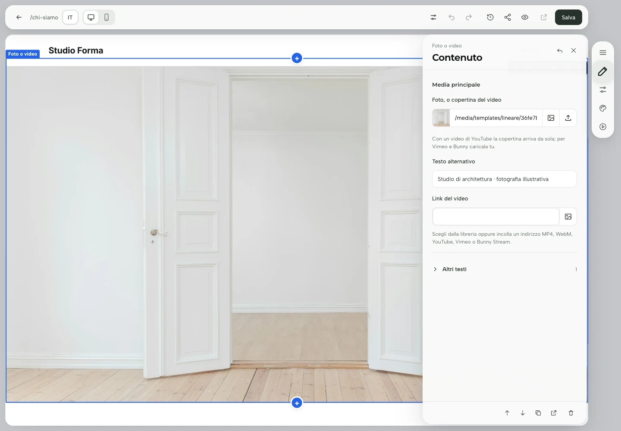Viewport: 621px width, 431px height.
Task: Move the block down
Action: [x=523, y=413]
